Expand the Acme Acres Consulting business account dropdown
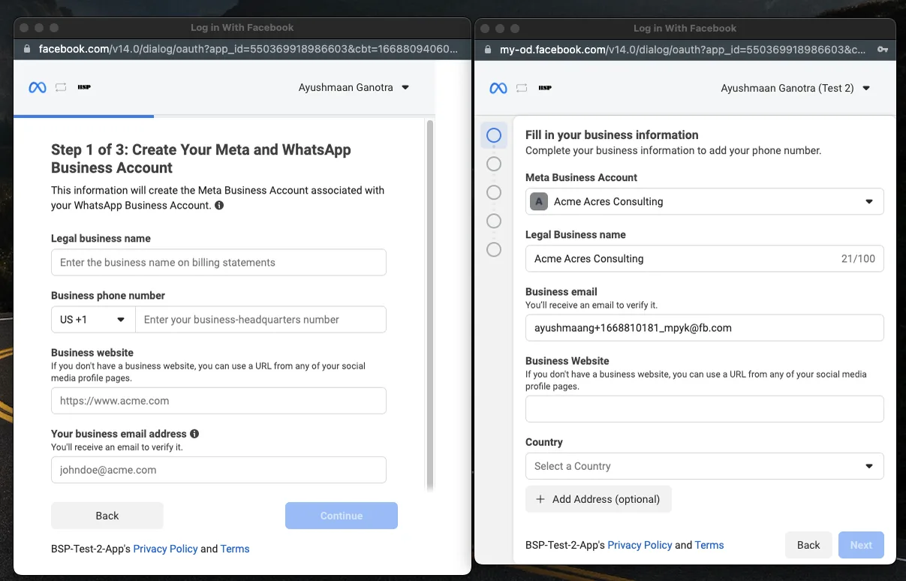The image size is (906, 581). coord(705,202)
